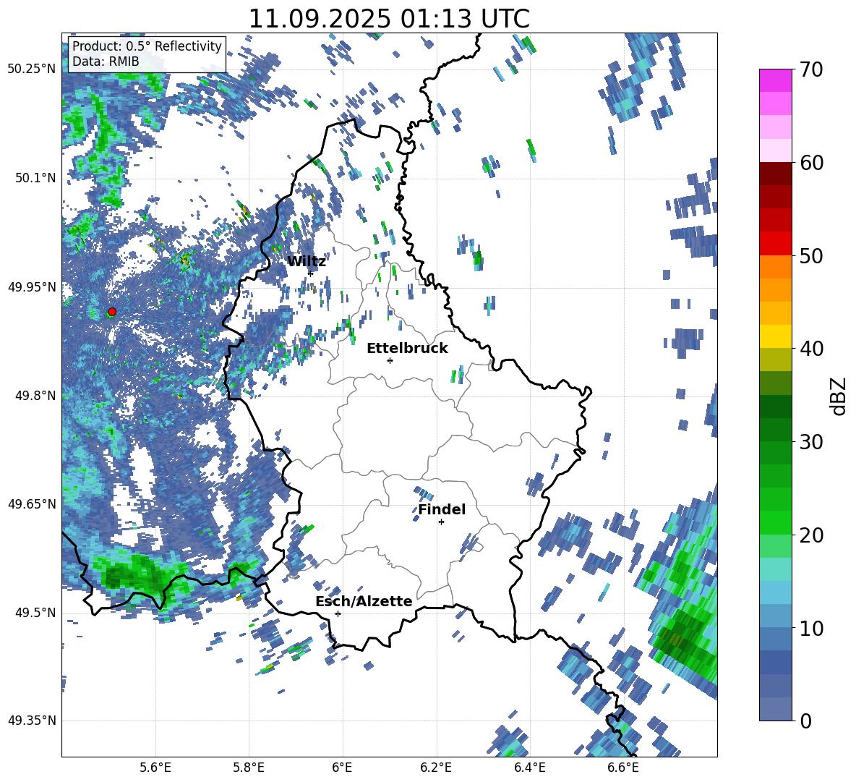Select the Ettelbruck city label

tap(407, 349)
